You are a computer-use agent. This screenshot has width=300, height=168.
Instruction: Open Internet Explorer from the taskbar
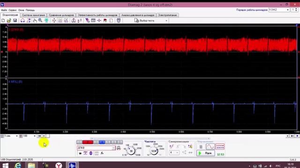click(x=18, y=165)
